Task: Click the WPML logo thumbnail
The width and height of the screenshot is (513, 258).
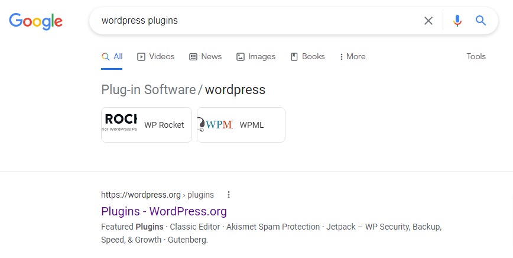Action: click(x=215, y=124)
